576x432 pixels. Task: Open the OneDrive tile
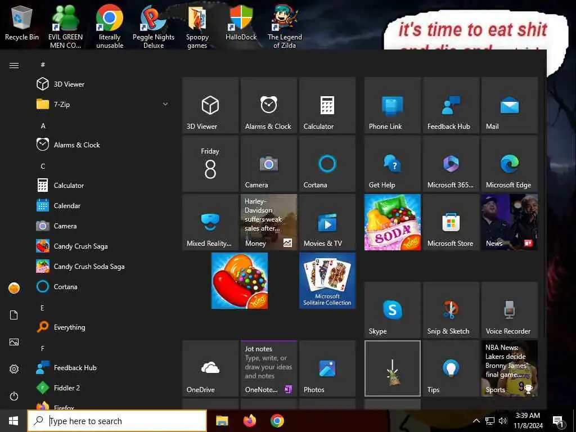[x=210, y=368]
